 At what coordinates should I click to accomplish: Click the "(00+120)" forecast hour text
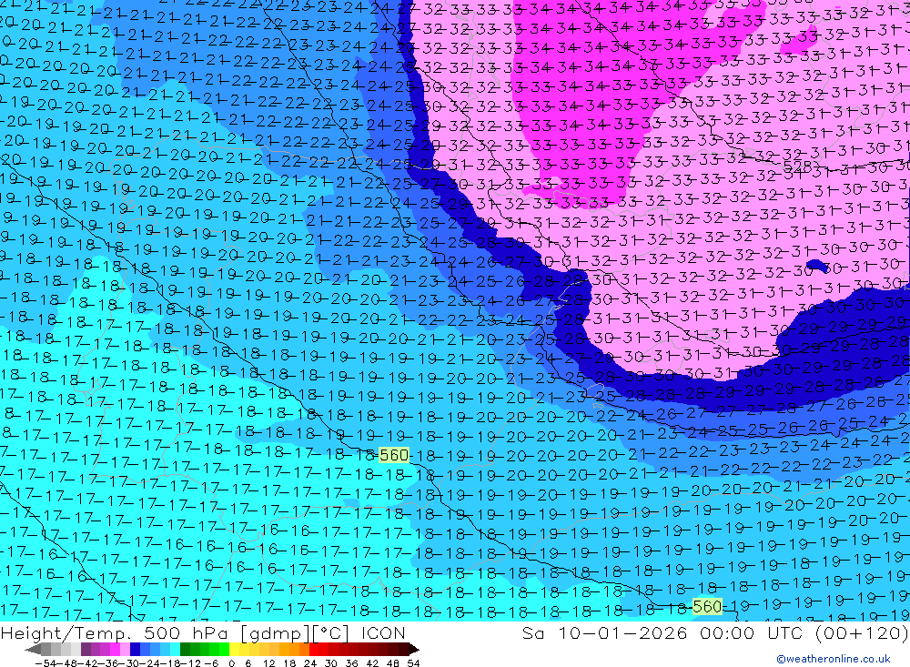861,632
